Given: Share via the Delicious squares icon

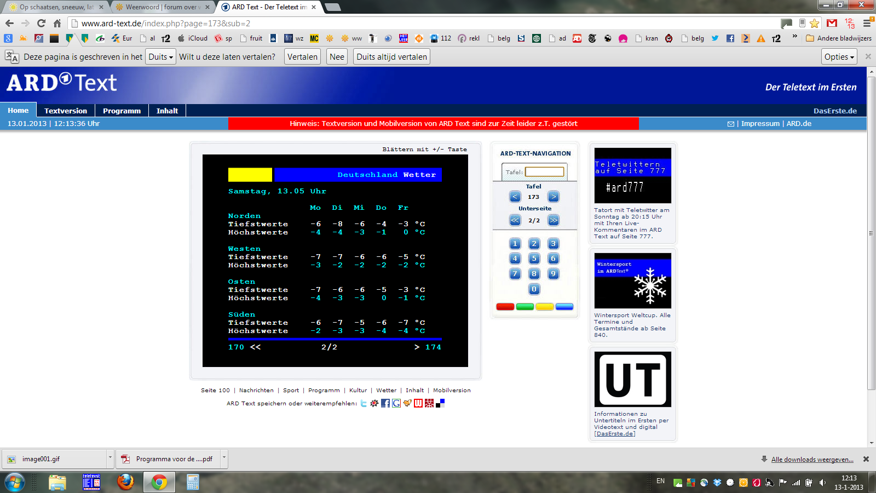Looking at the screenshot, I should pos(440,403).
